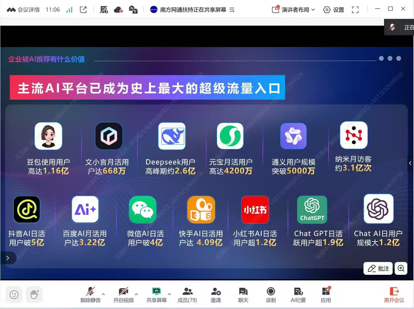This screenshot has height=309, width=414.
Task: Click 离开会议 to leave meeting
Action: tap(394, 295)
